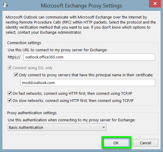Click the authentication combo box arrow
163x152 pixels.
coord(104,127)
